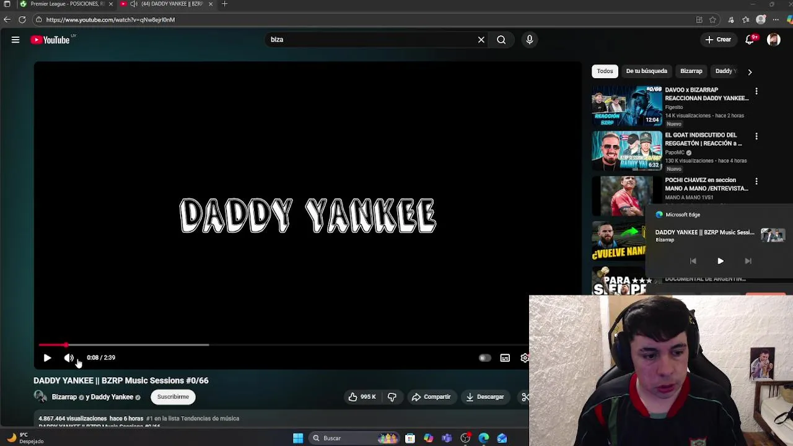Show more filter chips with the right arrow
Viewport: 793px width, 446px height.
click(x=750, y=72)
